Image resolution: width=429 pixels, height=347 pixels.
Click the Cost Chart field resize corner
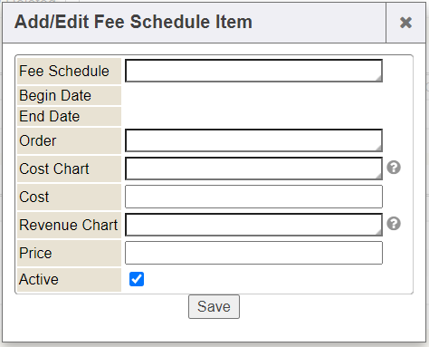pos(379,177)
